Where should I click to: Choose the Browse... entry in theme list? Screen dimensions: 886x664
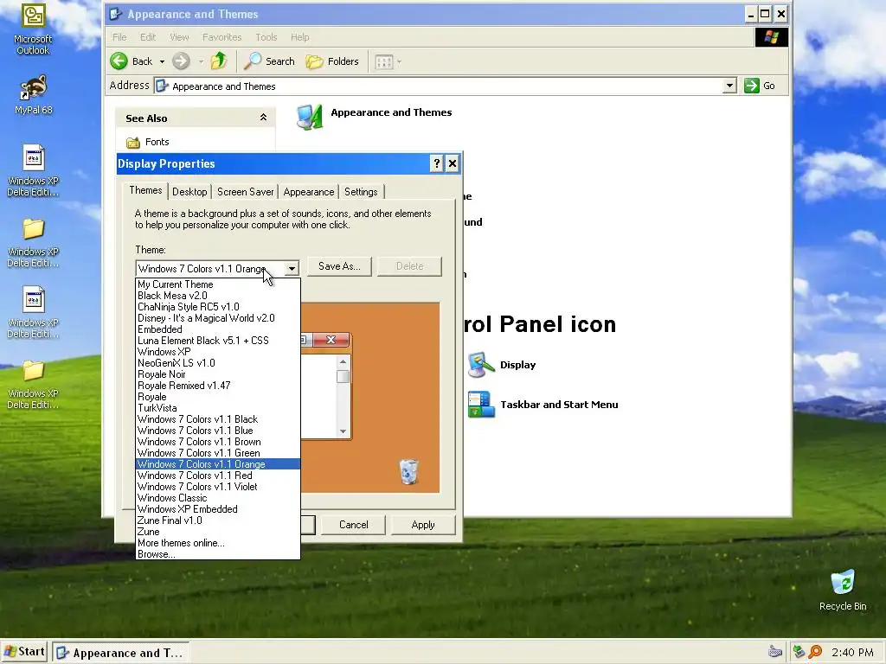pos(218,554)
